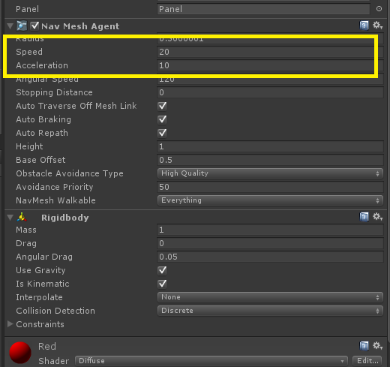Click the red material preview sphere
Viewport: 390px width, 367px height.
[20, 353]
